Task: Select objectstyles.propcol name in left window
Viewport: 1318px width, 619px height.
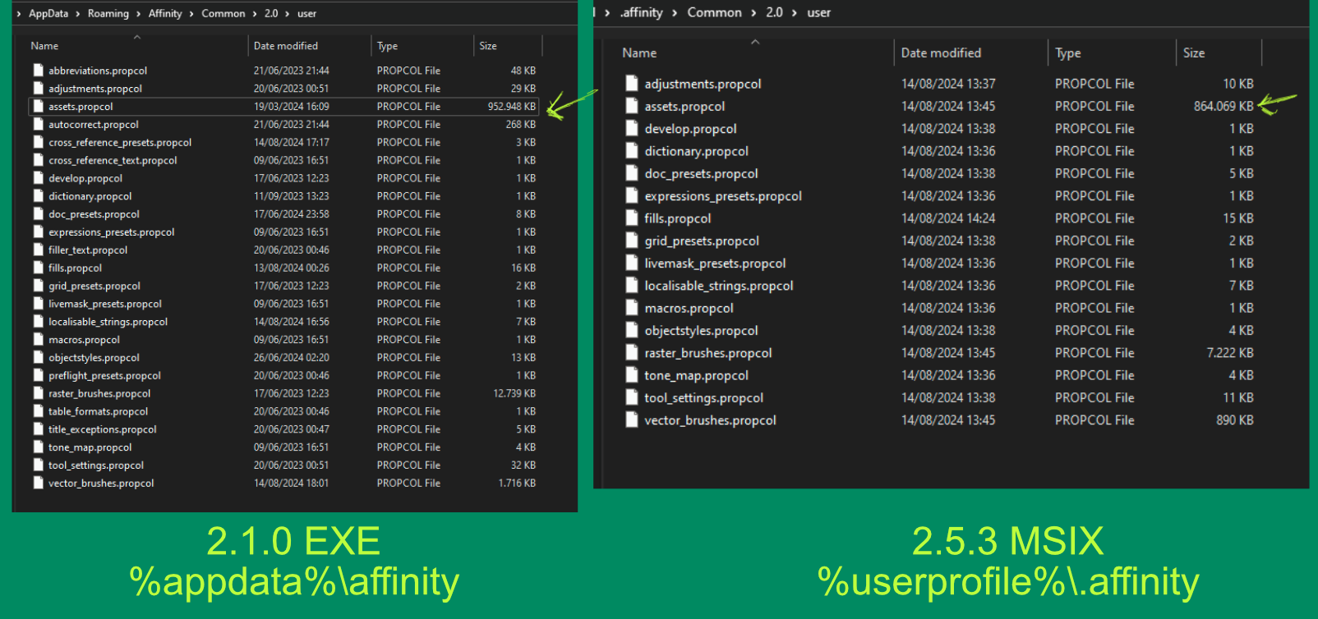Action: point(94,357)
